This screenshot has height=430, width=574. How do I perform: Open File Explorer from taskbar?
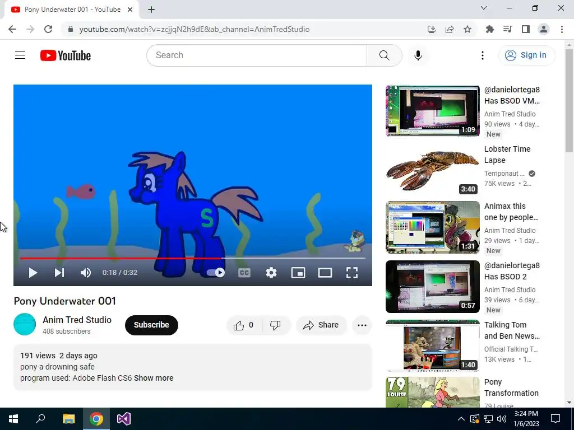(x=68, y=419)
